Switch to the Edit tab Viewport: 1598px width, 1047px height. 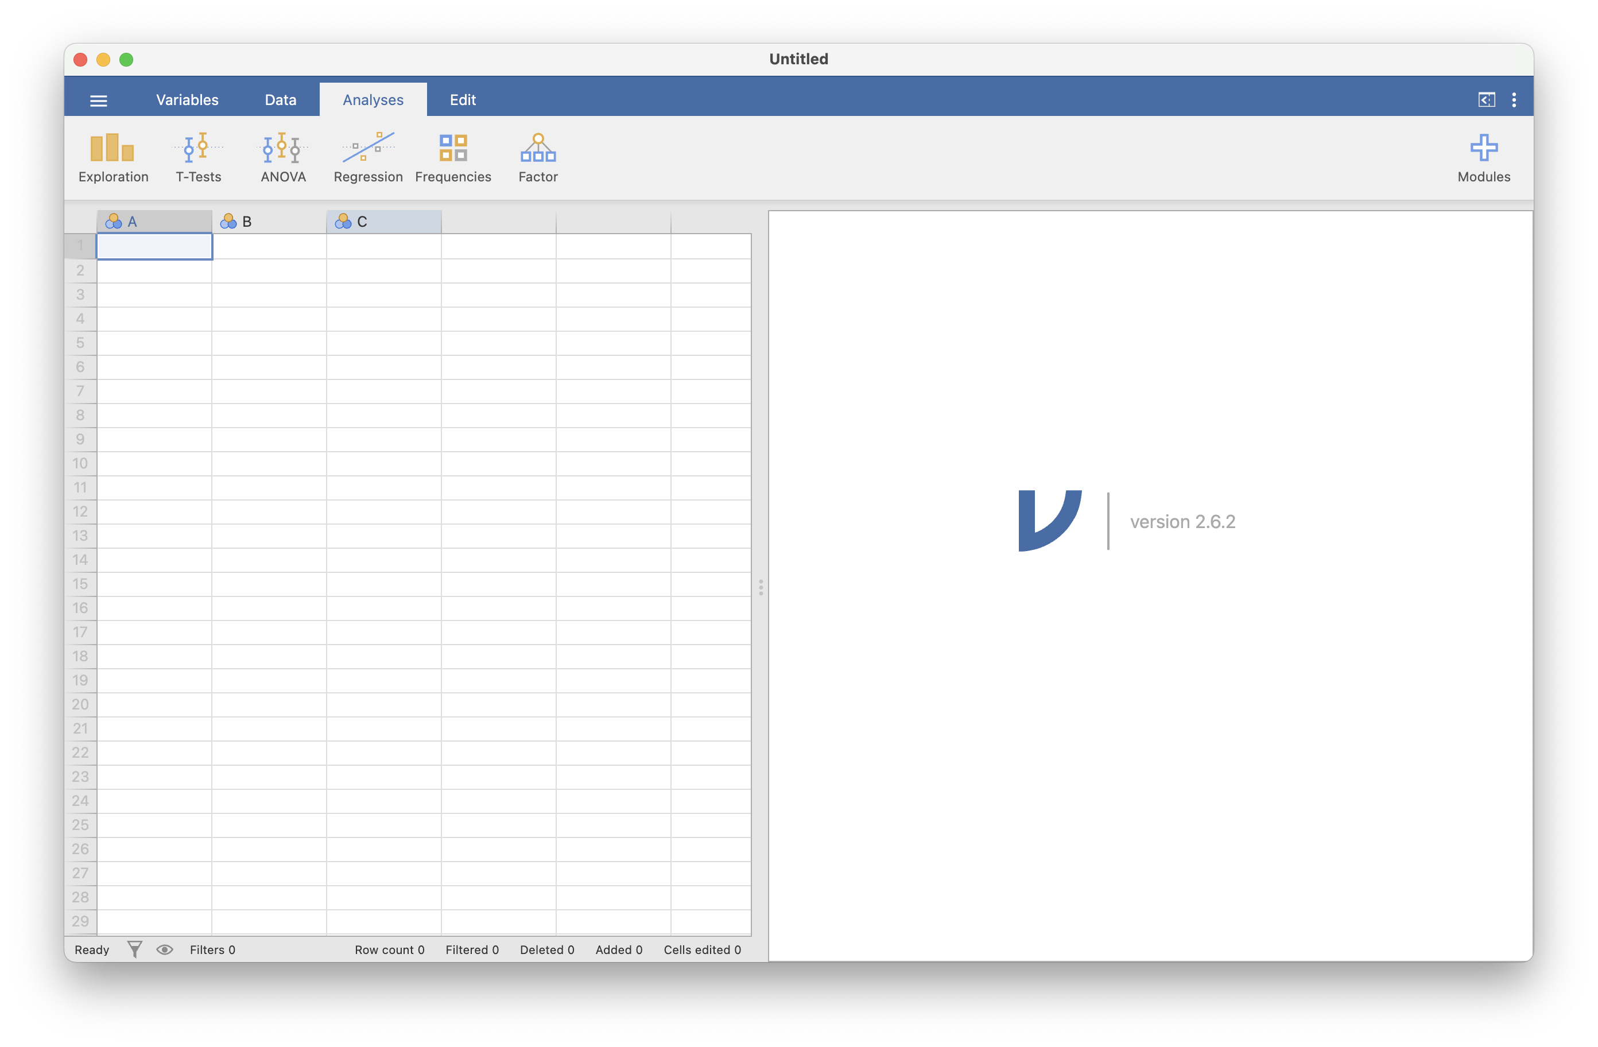click(x=463, y=100)
